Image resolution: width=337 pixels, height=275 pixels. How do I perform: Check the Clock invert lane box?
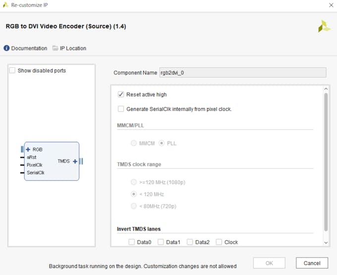[x=219, y=242]
